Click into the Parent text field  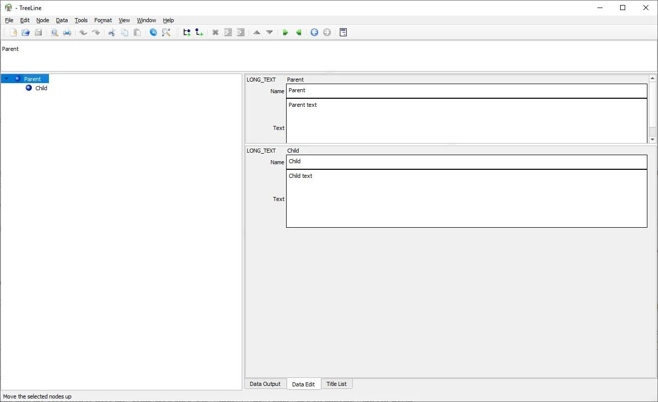(x=466, y=121)
